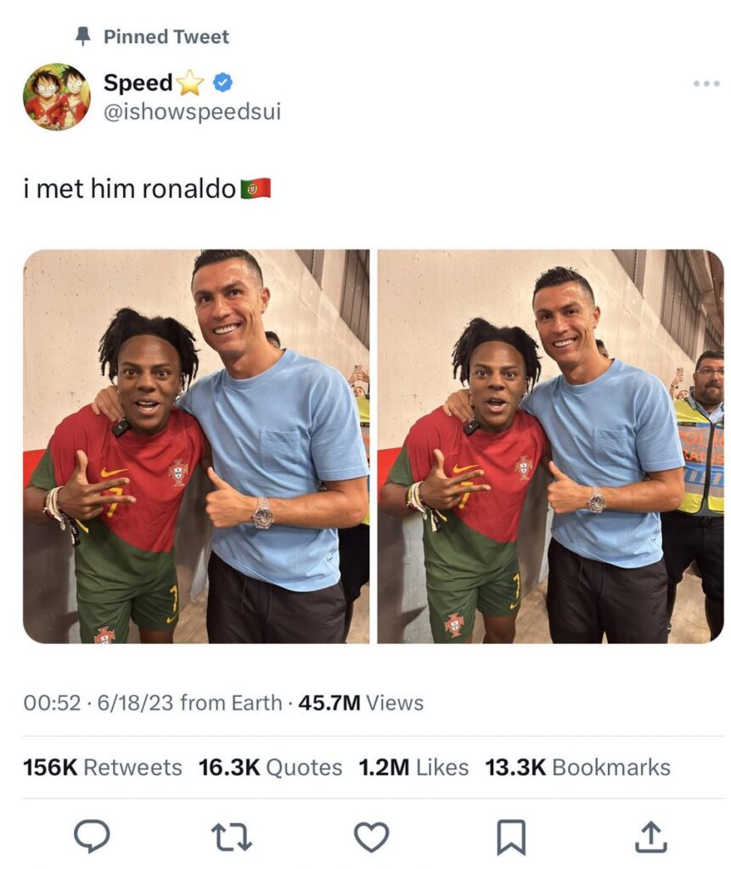Tap the Portugal flag emoji in tweet text
The height and width of the screenshot is (869, 731).
coord(256,188)
